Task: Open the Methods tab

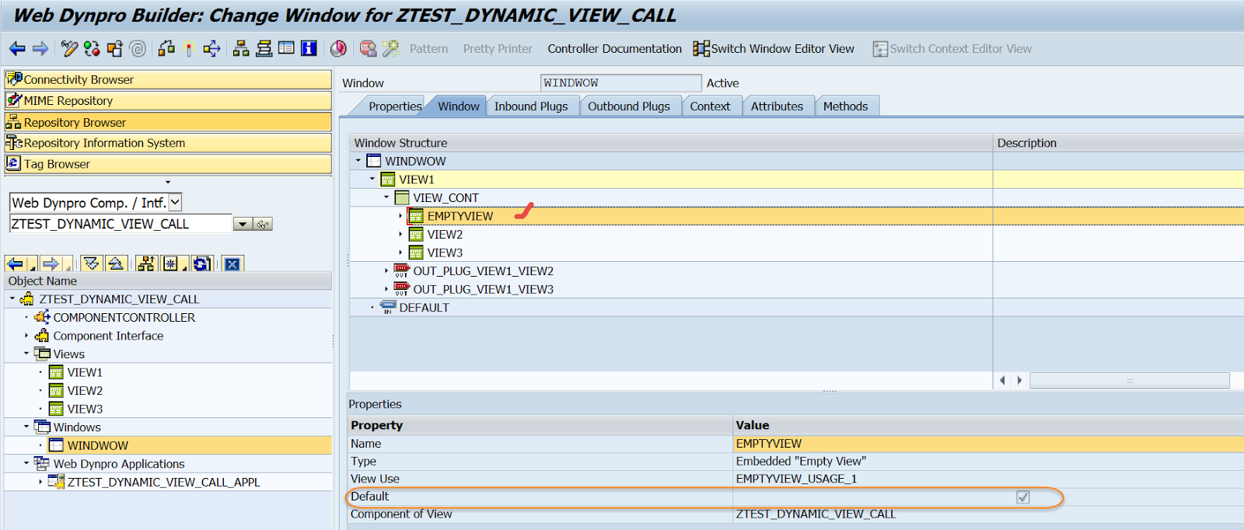Action: [845, 106]
